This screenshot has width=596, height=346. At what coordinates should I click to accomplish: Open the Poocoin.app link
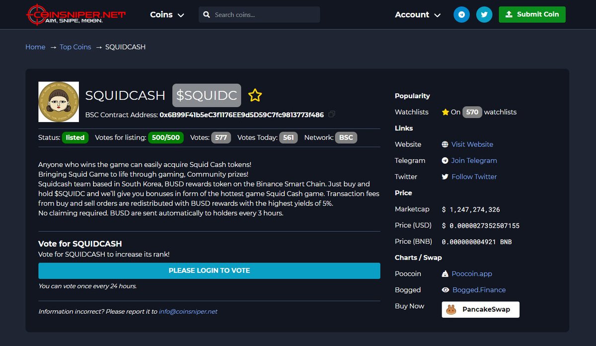472,274
